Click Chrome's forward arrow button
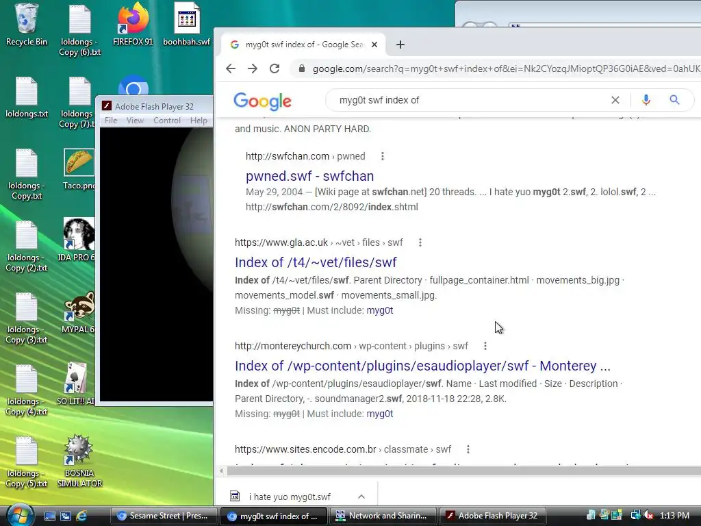Image resolution: width=701 pixels, height=526 pixels. [x=253, y=68]
